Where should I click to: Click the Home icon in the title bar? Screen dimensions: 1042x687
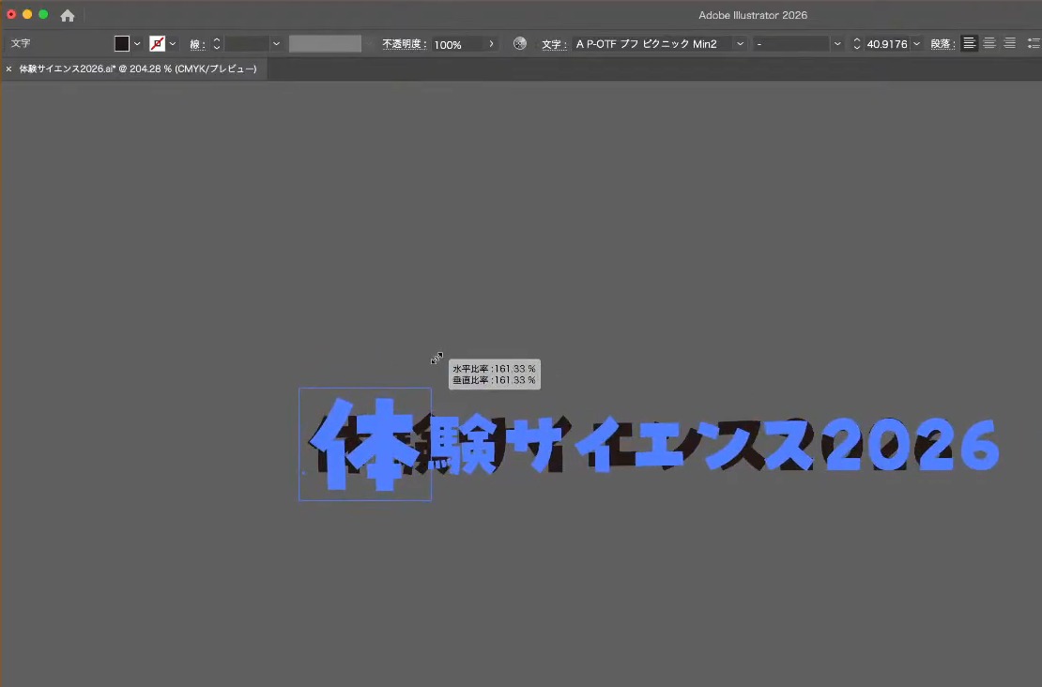[67, 15]
